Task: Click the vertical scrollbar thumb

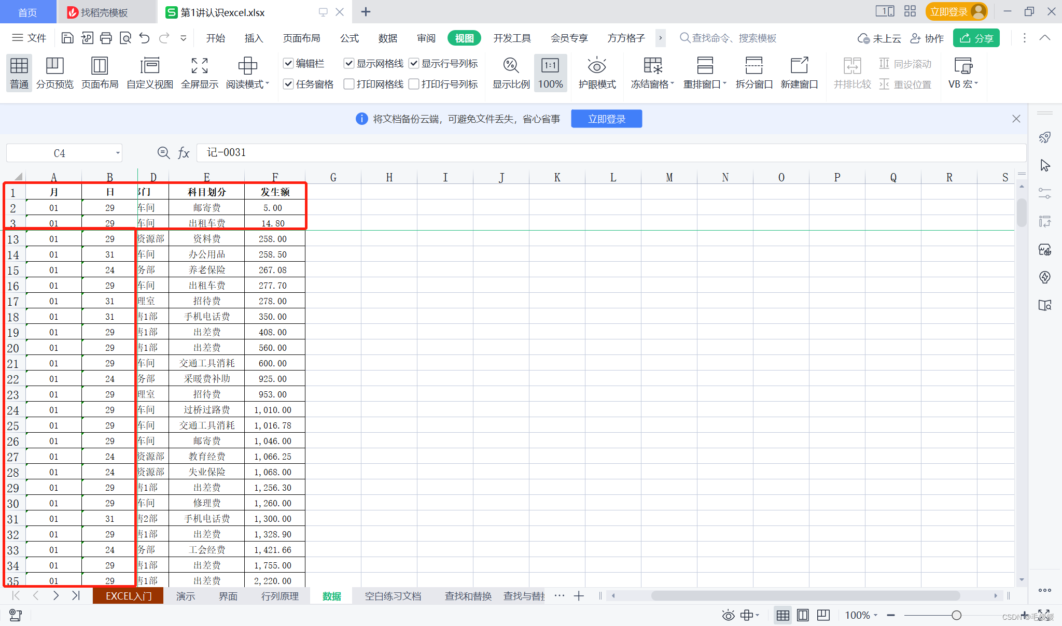Action: coord(1022,212)
